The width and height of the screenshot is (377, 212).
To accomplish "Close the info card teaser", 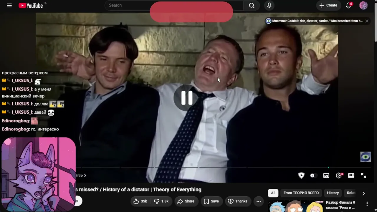I will click(367, 21).
